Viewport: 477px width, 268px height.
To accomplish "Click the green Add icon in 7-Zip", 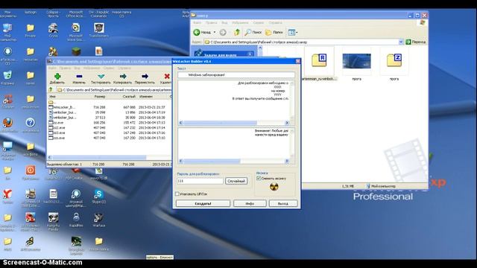I will [57, 76].
